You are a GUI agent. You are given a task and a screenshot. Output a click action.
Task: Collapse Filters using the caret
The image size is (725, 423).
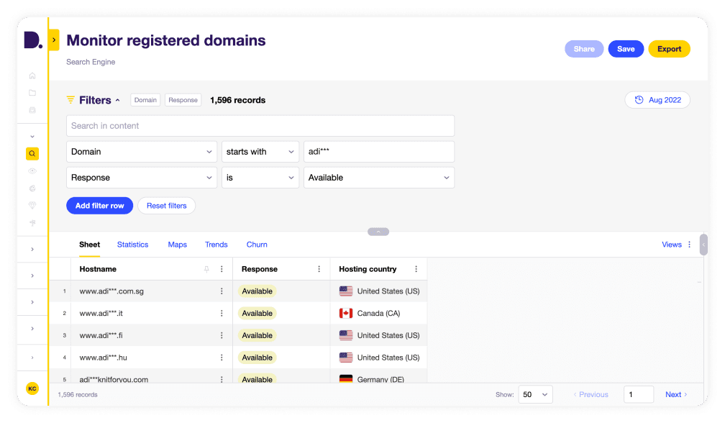click(117, 100)
